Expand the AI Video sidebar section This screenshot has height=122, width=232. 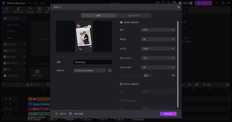tap(14, 44)
